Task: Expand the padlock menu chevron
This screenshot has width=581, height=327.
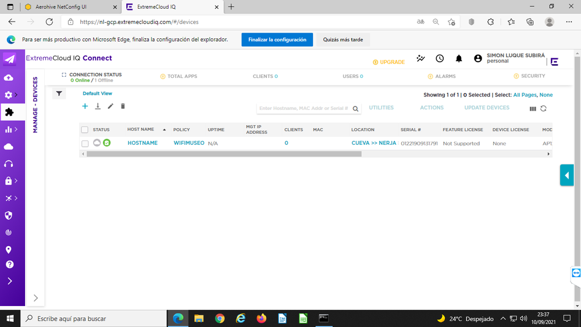Action: click(16, 180)
